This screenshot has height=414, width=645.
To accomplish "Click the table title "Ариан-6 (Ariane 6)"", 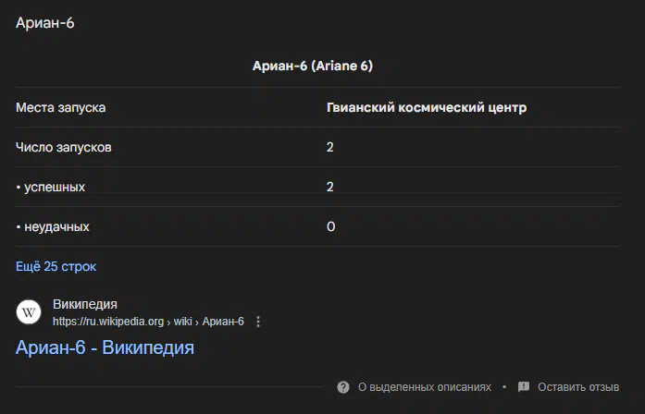I will [313, 67].
